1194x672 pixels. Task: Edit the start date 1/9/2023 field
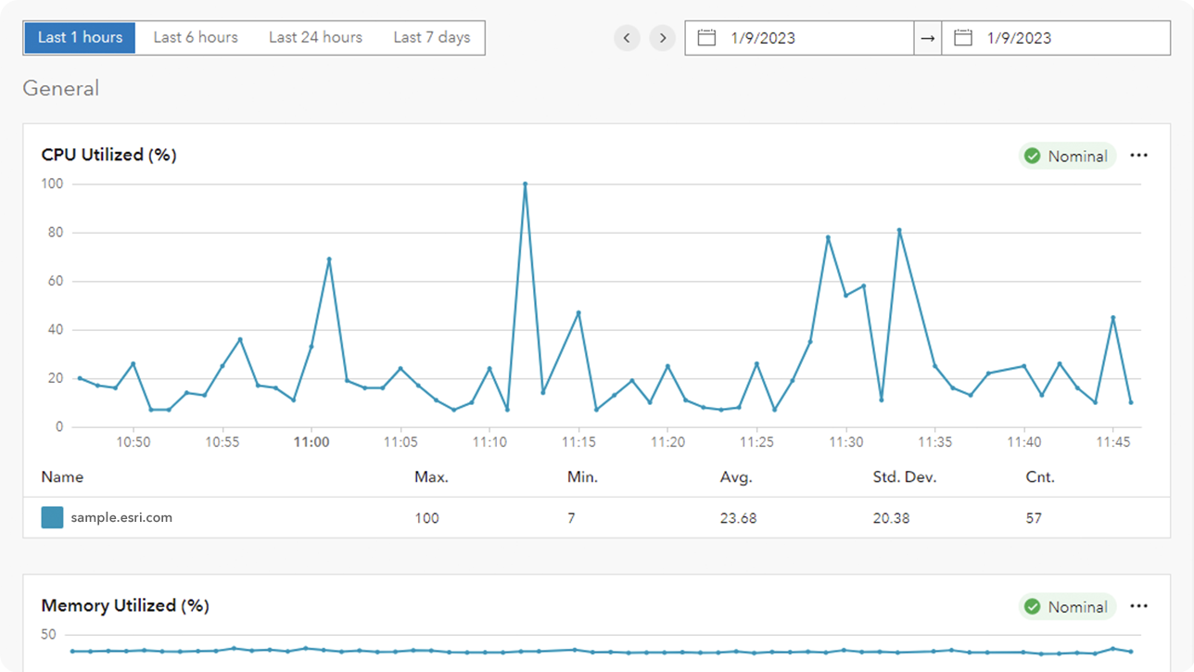point(799,38)
